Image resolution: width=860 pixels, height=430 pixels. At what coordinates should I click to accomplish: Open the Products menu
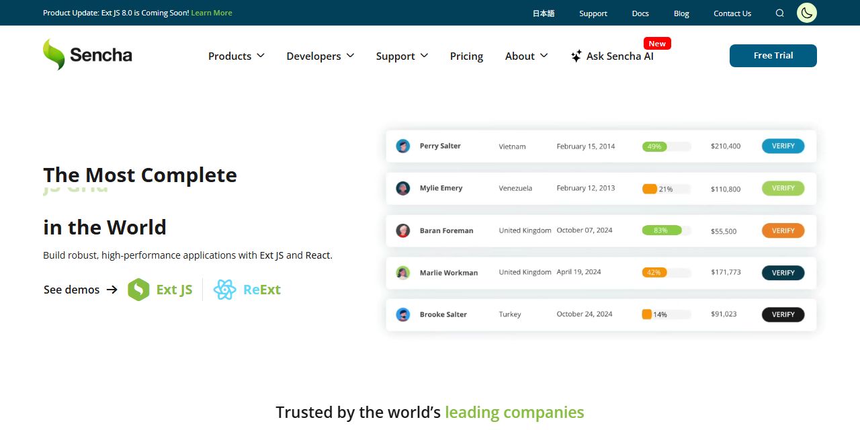[236, 56]
